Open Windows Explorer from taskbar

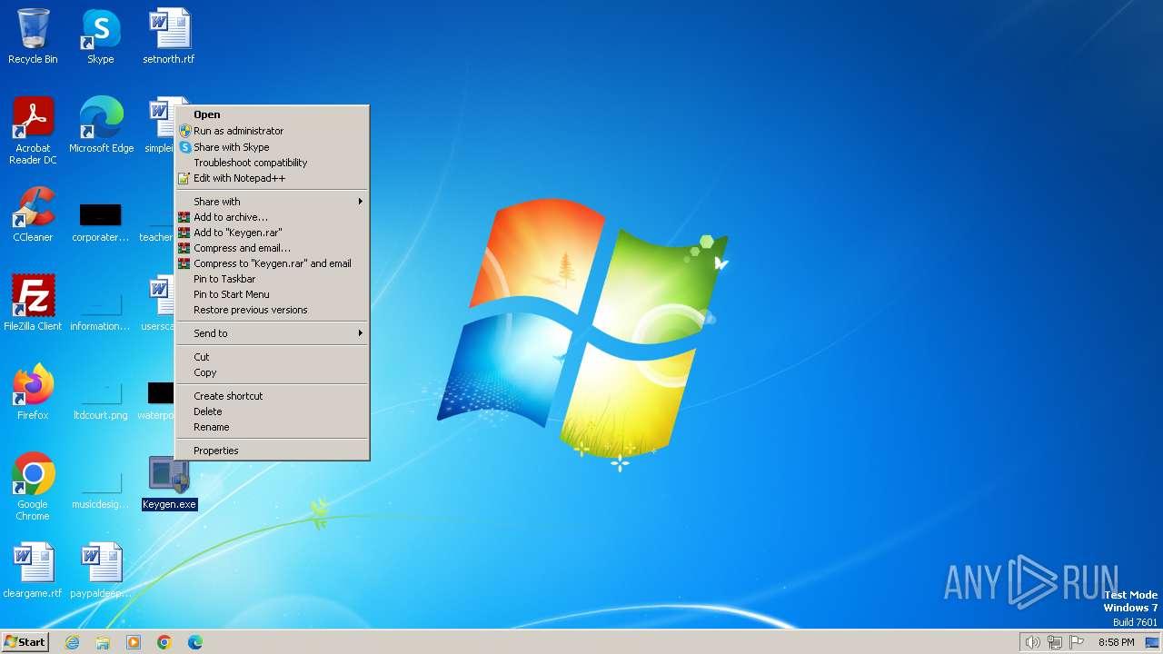tap(103, 642)
